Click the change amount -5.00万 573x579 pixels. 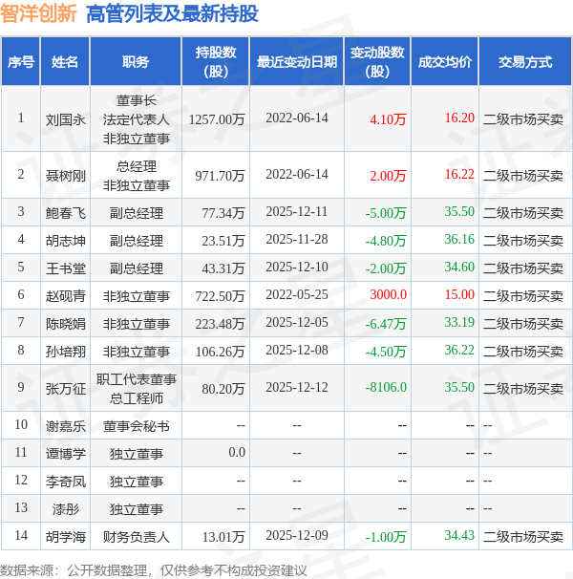[x=386, y=213]
